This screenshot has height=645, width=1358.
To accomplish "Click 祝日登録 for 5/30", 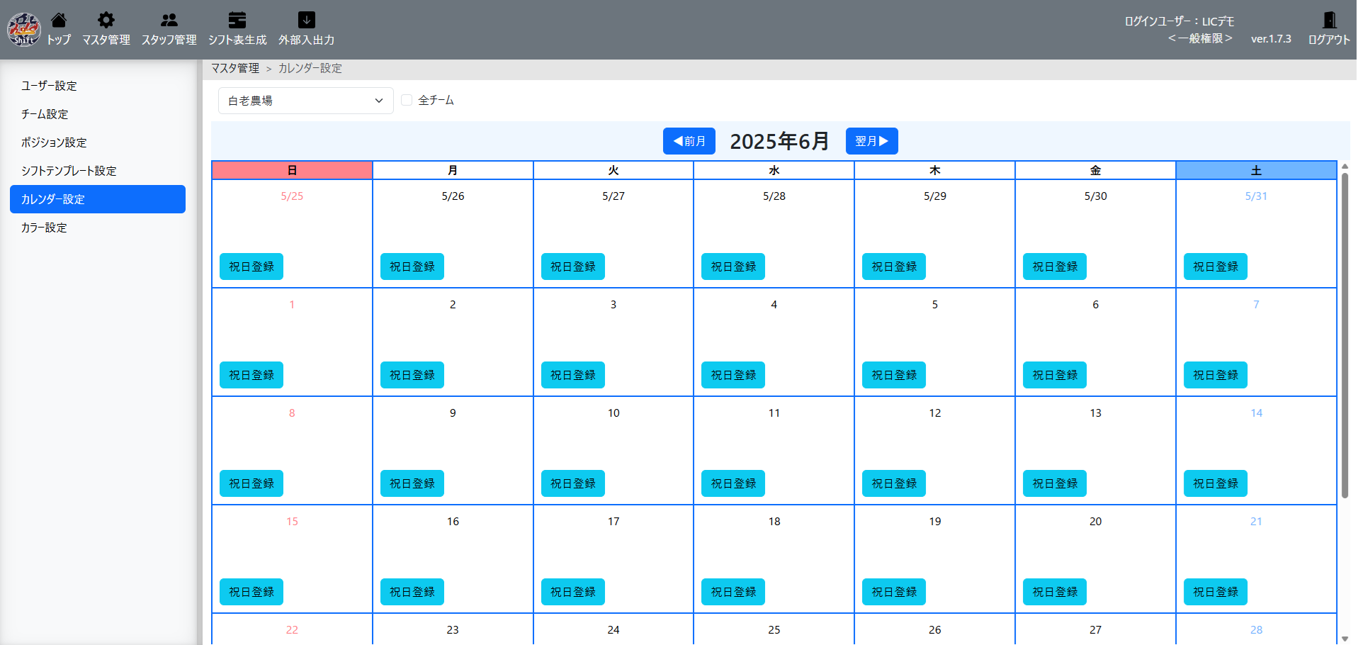I will (x=1055, y=267).
